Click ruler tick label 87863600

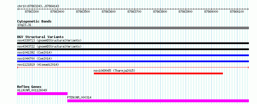pyautogui.click(x=109, y=12)
